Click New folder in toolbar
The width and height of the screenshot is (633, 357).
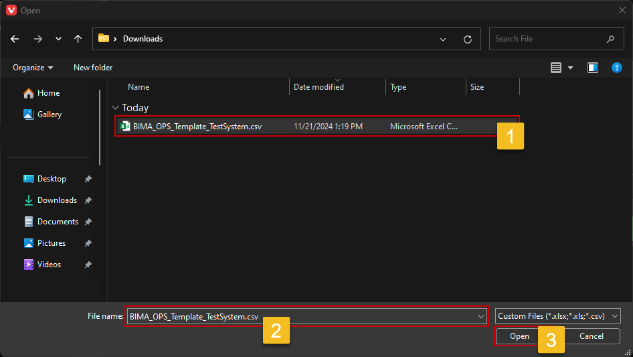click(x=93, y=68)
